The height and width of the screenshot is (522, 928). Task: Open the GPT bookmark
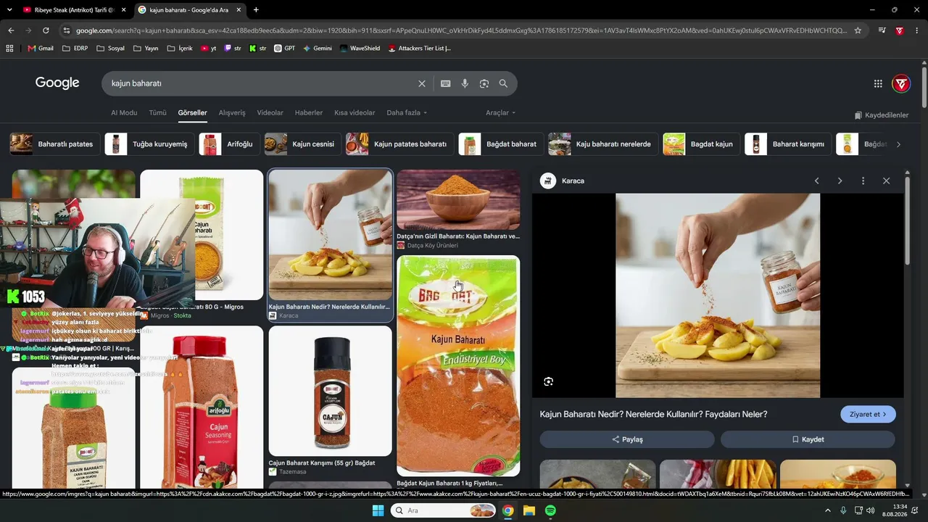pyautogui.click(x=284, y=49)
